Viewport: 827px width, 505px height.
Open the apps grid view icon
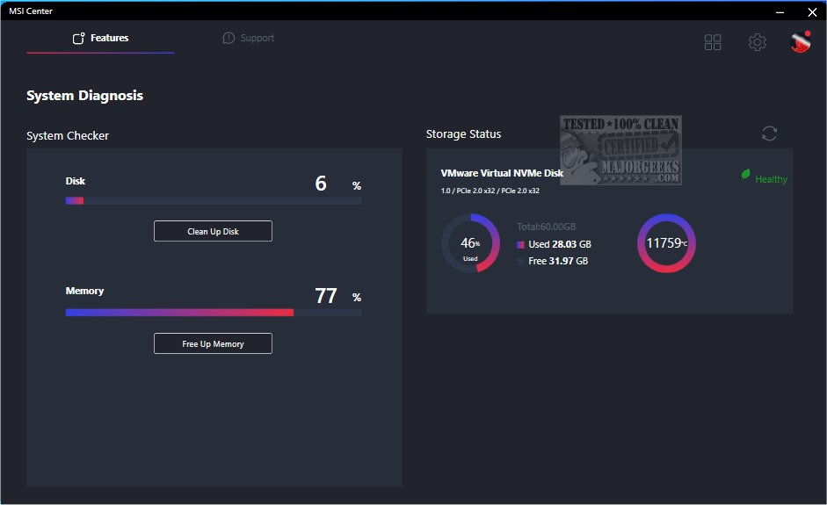pos(713,42)
